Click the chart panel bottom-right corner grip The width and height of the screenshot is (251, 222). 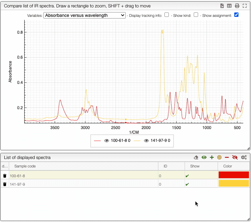click(248, 148)
